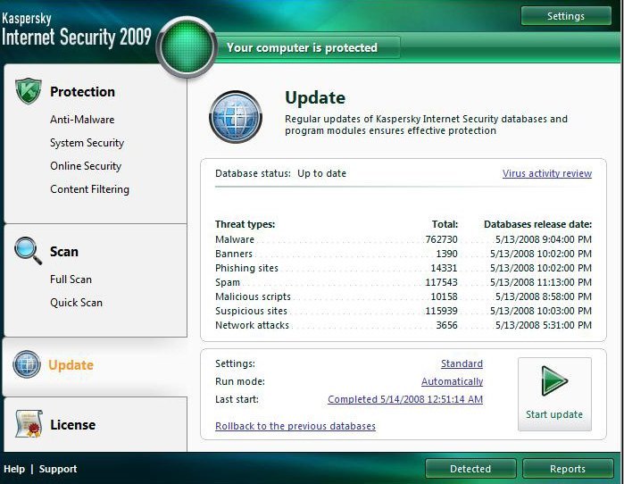Click the Spam total 117543
Screen dimensions: 624x484
(x=441, y=282)
